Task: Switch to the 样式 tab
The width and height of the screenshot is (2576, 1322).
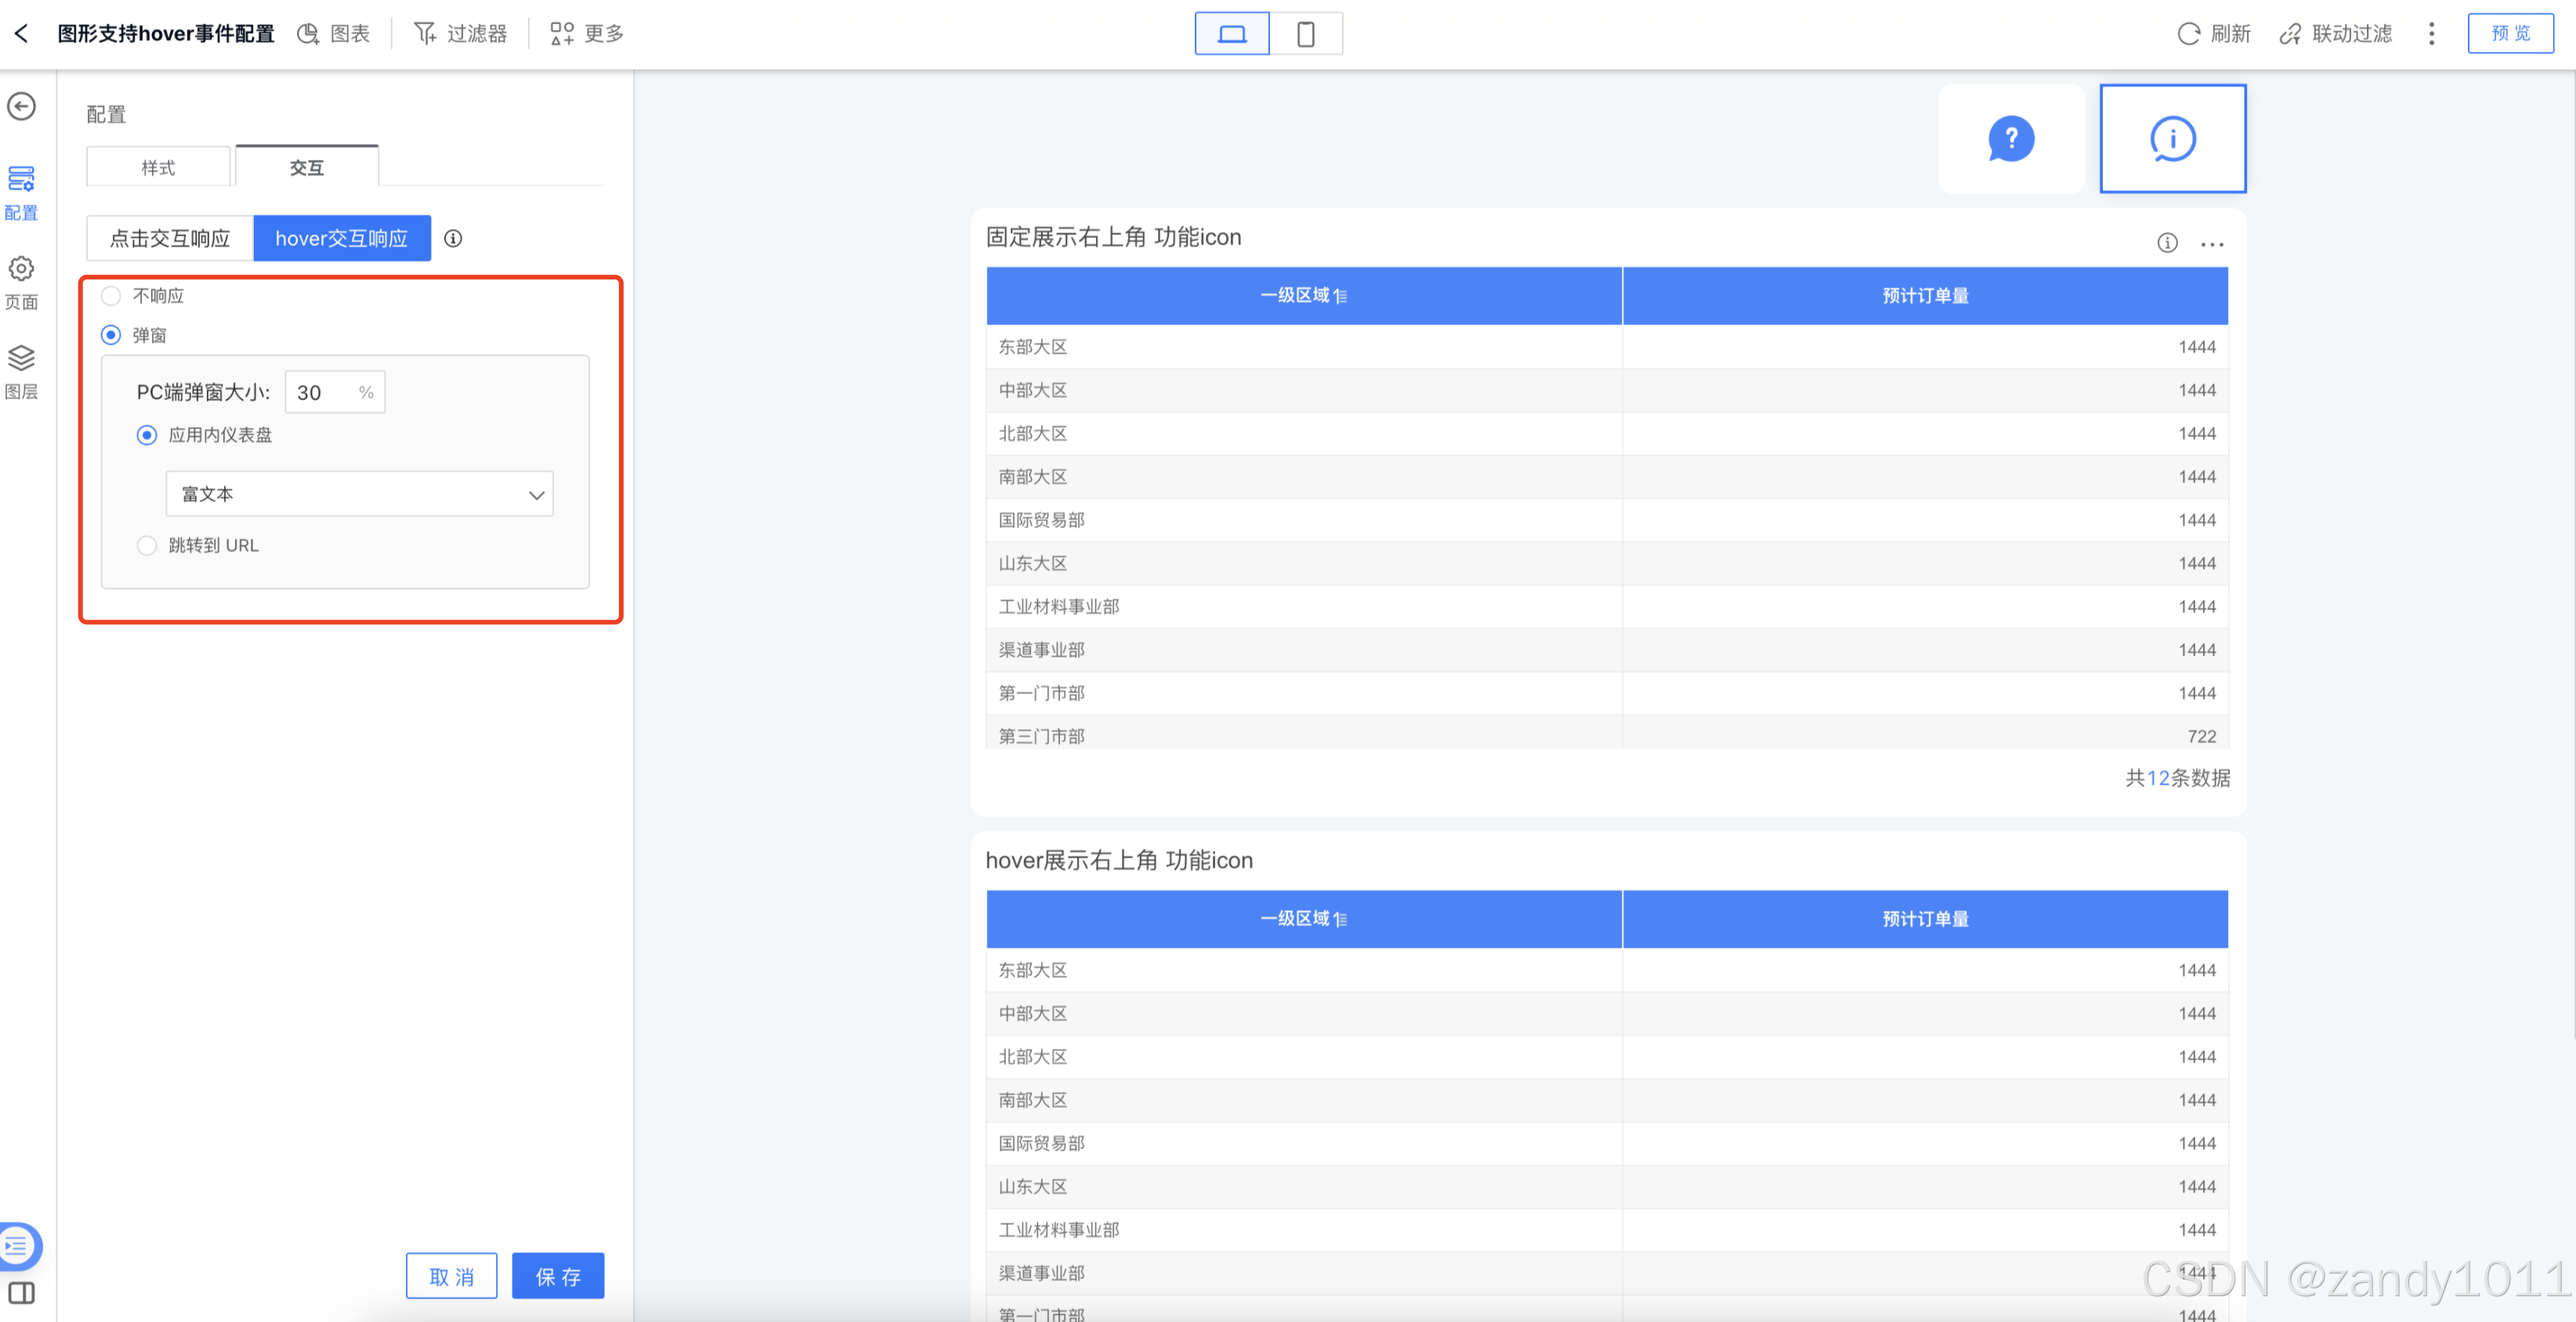Action: click(158, 168)
